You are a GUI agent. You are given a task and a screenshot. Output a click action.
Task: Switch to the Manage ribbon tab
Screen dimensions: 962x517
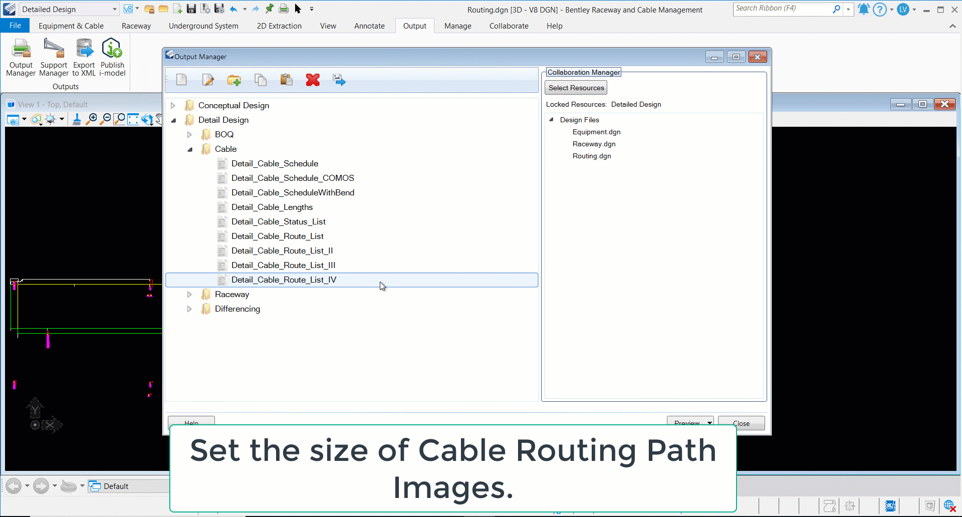458,26
